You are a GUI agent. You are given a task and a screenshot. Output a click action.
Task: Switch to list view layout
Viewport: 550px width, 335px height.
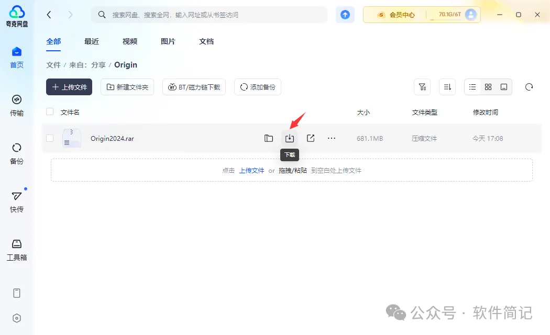(472, 87)
